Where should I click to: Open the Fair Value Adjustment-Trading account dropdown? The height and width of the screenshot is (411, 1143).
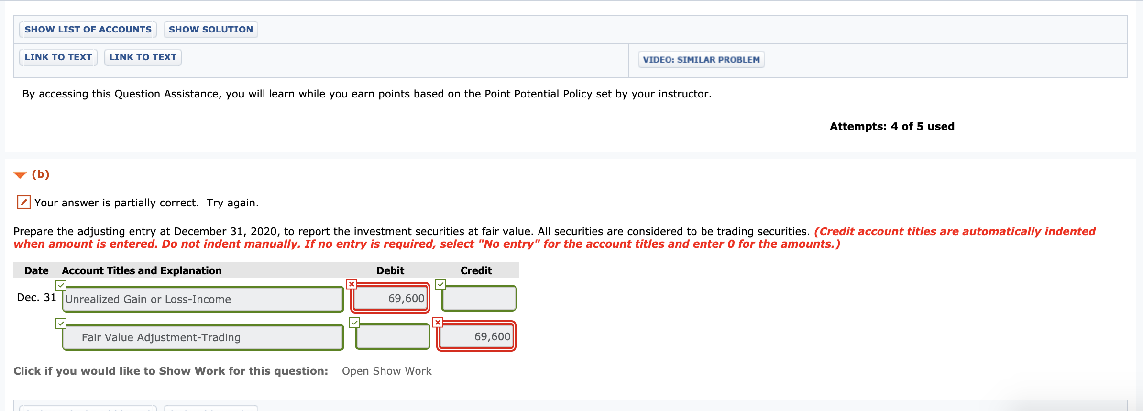coord(202,337)
